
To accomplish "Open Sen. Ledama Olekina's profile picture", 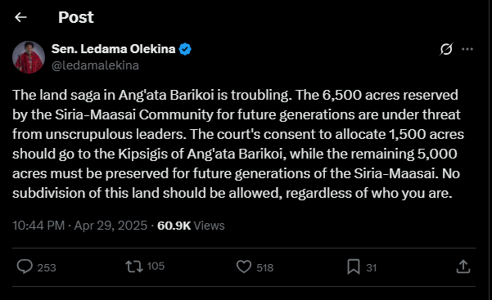I will (29, 57).
